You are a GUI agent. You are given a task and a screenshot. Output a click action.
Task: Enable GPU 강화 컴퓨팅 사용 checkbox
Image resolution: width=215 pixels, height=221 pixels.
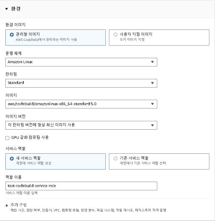[7, 138]
